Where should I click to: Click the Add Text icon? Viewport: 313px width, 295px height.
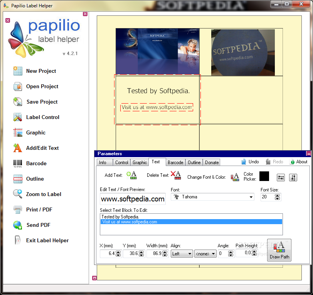131,175
